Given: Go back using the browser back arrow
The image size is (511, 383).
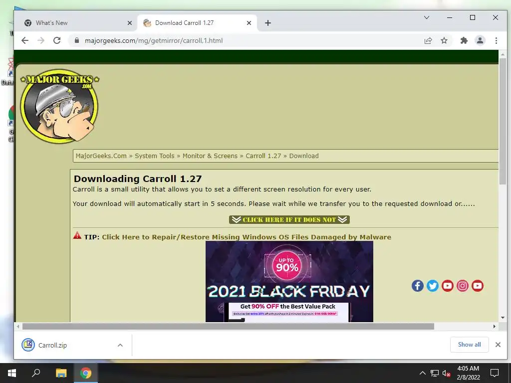Looking at the screenshot, I should pyautogui.click(x=25, y=40).
